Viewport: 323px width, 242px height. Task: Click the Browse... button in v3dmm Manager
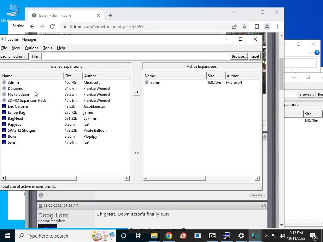pos(239,56)
